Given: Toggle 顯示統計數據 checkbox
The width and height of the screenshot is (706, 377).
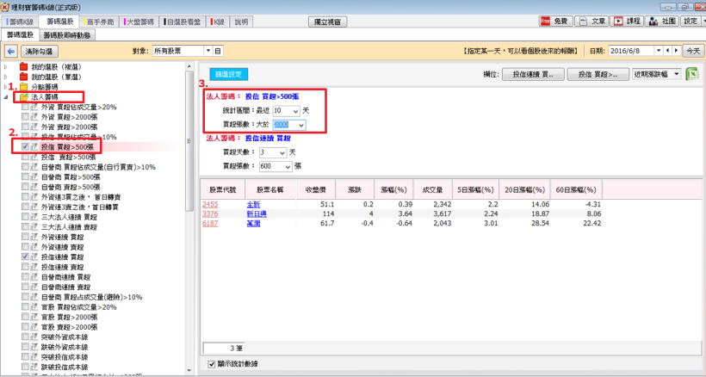Looking at the screenshot, I should pos(212,364).
